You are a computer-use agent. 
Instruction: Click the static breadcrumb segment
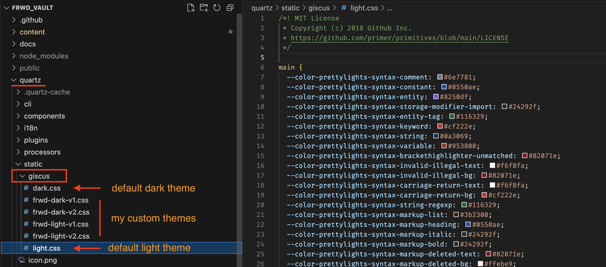coord(290,8)
